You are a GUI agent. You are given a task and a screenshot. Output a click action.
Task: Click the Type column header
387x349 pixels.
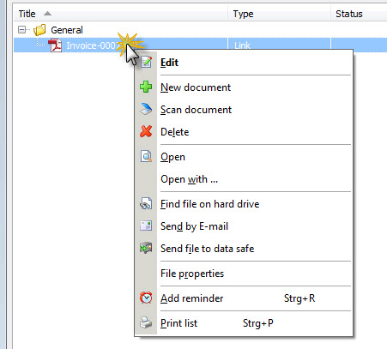coord(279,14)
